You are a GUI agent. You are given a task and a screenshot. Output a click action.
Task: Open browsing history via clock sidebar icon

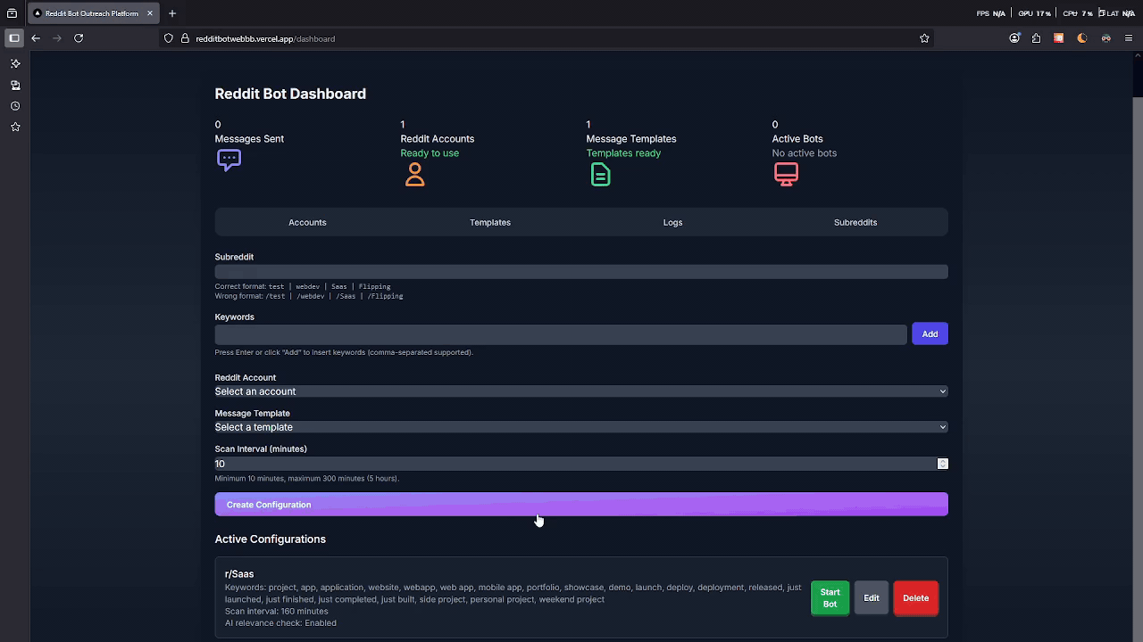pos(14,105)
